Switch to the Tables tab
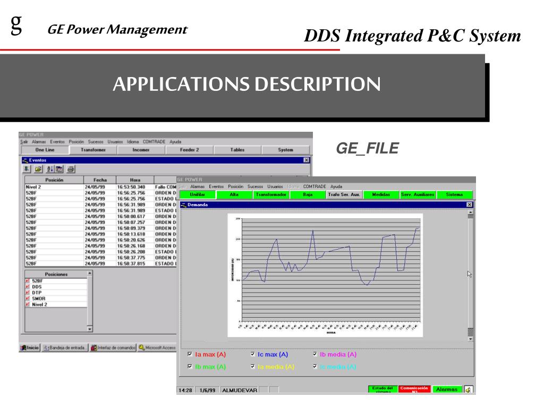Screen dimensions: 544x408 (237, 150)
